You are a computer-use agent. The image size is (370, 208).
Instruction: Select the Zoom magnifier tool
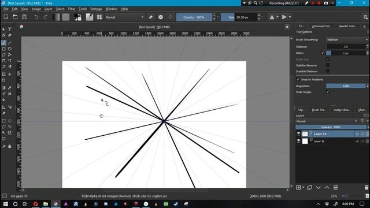[x=4, y=146]
